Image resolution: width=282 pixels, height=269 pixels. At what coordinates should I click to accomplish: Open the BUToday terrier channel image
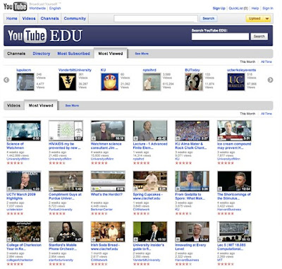point(194,82)
